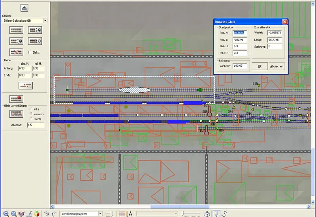Click the duplicate track button
The image size is (316, 217).
point(16,114)
